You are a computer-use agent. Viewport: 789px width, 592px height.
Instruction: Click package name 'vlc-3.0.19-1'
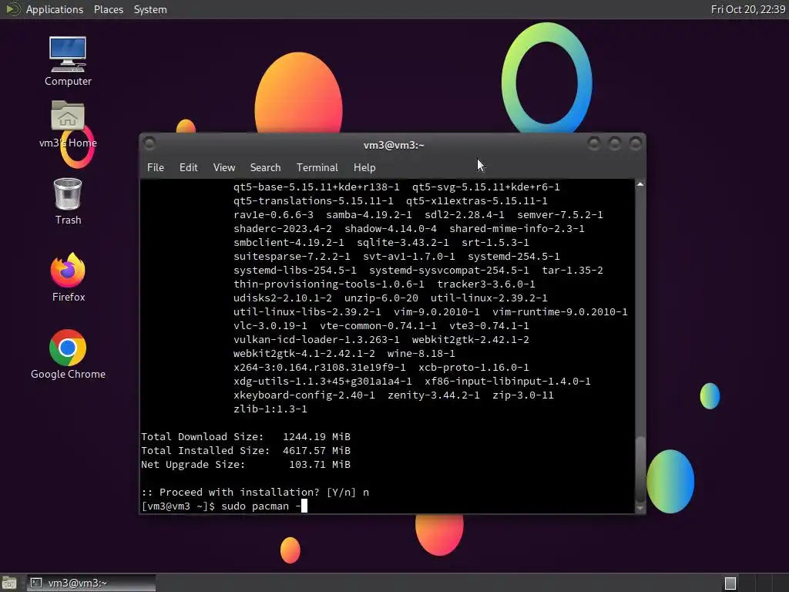(270, 326)
